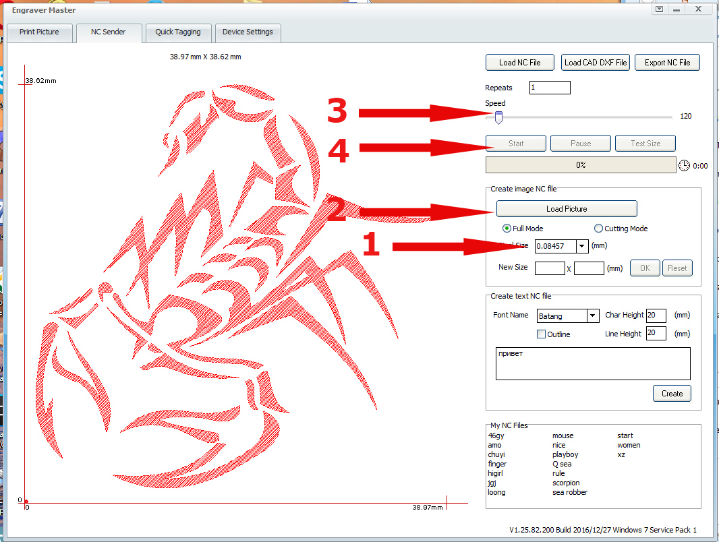Select the xz NC file
719x542 pixels.
click(x=621, y=454)
